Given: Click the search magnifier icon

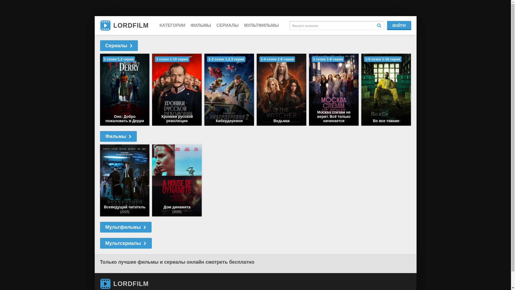Looking at the screenshot, I should click(x=379, y=26).
